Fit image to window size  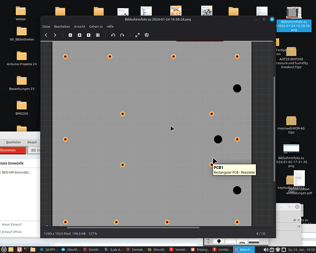[x=98, y=35]
